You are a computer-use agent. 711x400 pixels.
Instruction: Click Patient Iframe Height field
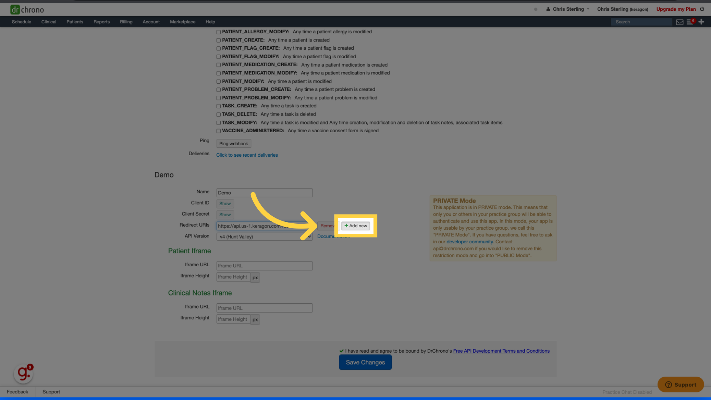(x=233, y=277)
